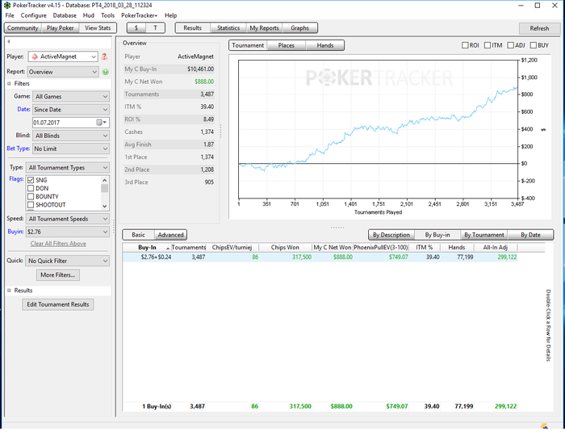The height and width of the screenshot is (435, 565).
Task: Click the green report status icon
Action: click(105, 72)
